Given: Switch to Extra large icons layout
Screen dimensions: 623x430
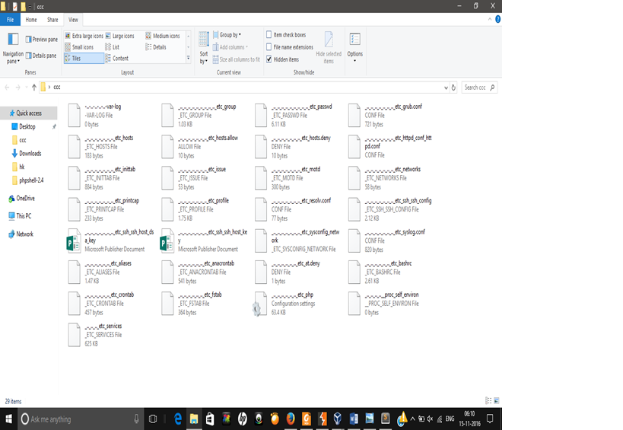Looking at the screenshot, I should (x=84, y=36).
